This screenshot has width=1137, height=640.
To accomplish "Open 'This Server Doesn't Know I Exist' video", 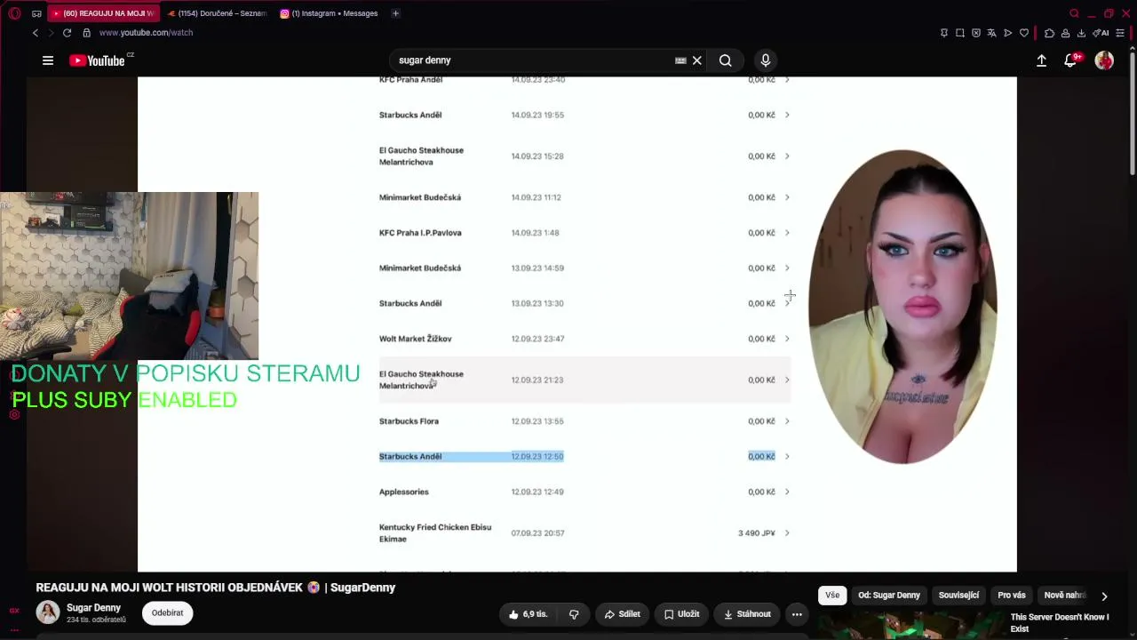I will tap(1060, 622).
